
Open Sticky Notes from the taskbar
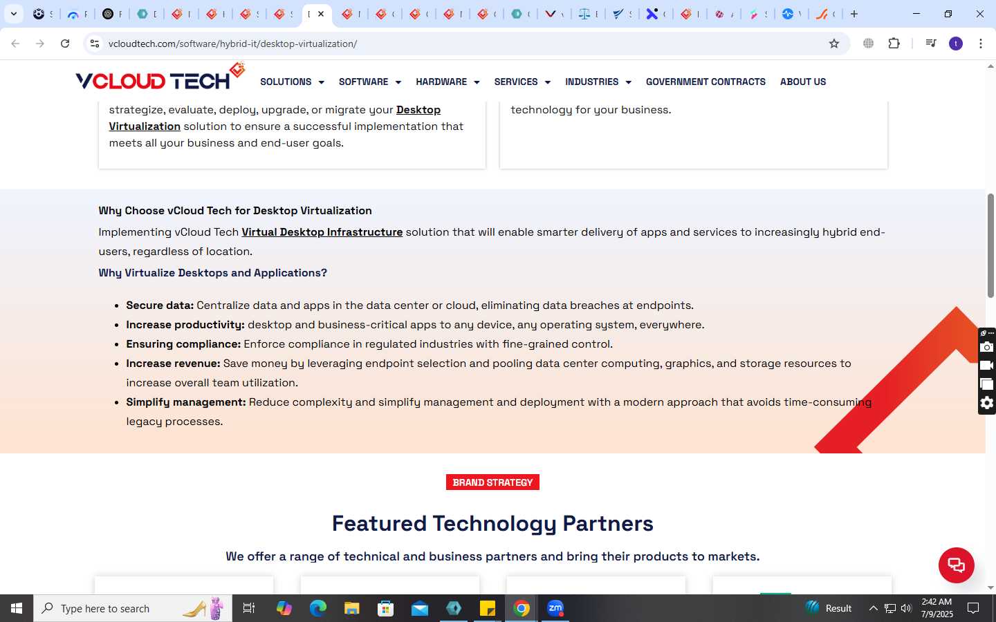point(488,608)
